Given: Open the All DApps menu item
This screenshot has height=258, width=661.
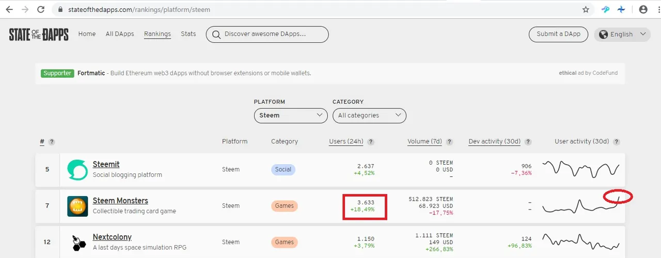Looking at the screenshot, I should click(120, 34).
